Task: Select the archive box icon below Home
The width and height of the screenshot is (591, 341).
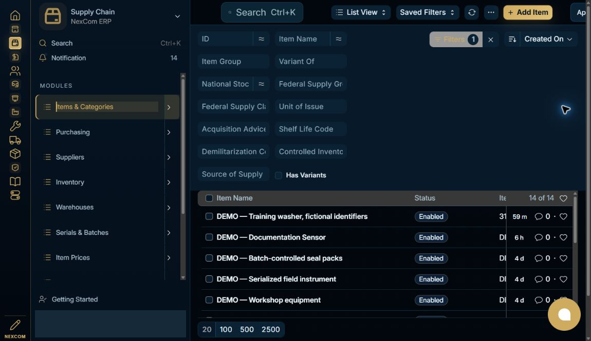Action: (x=15, y=29)
